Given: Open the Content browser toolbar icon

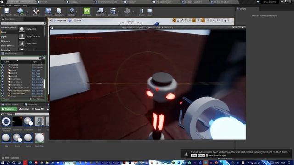Looking at the screenshot, I should 48,12.
